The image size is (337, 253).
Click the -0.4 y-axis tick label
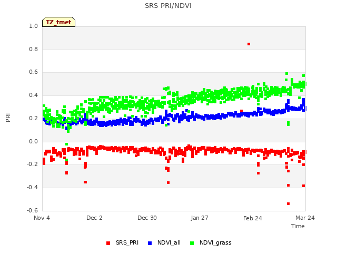32,188
